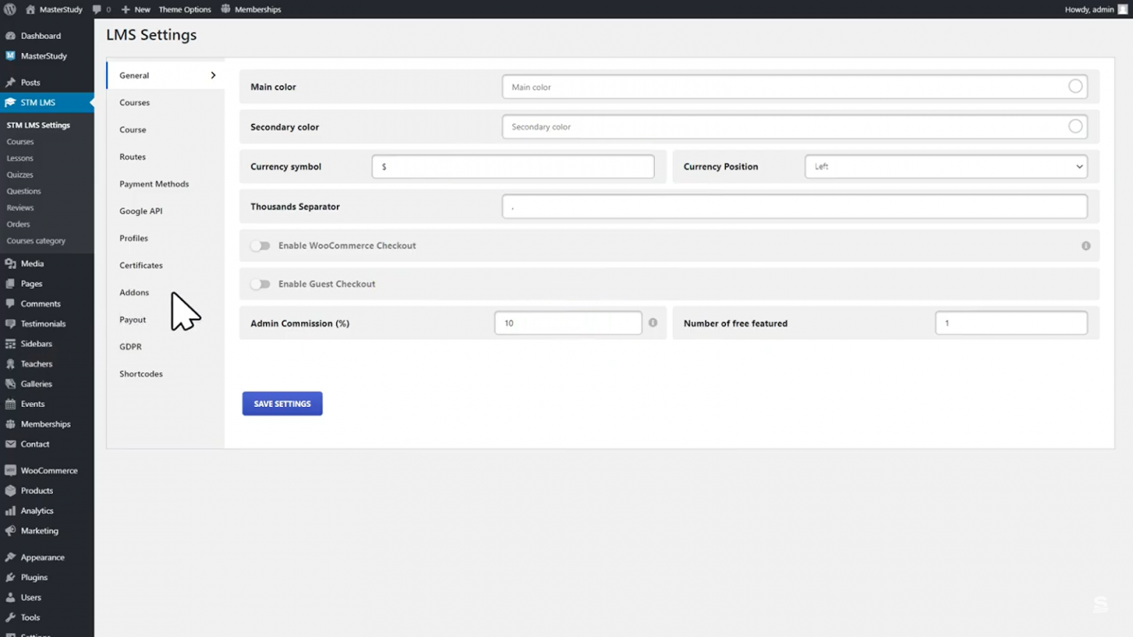Expand the General settings section chevron
Screen dimensions: 1133x637
212,74
